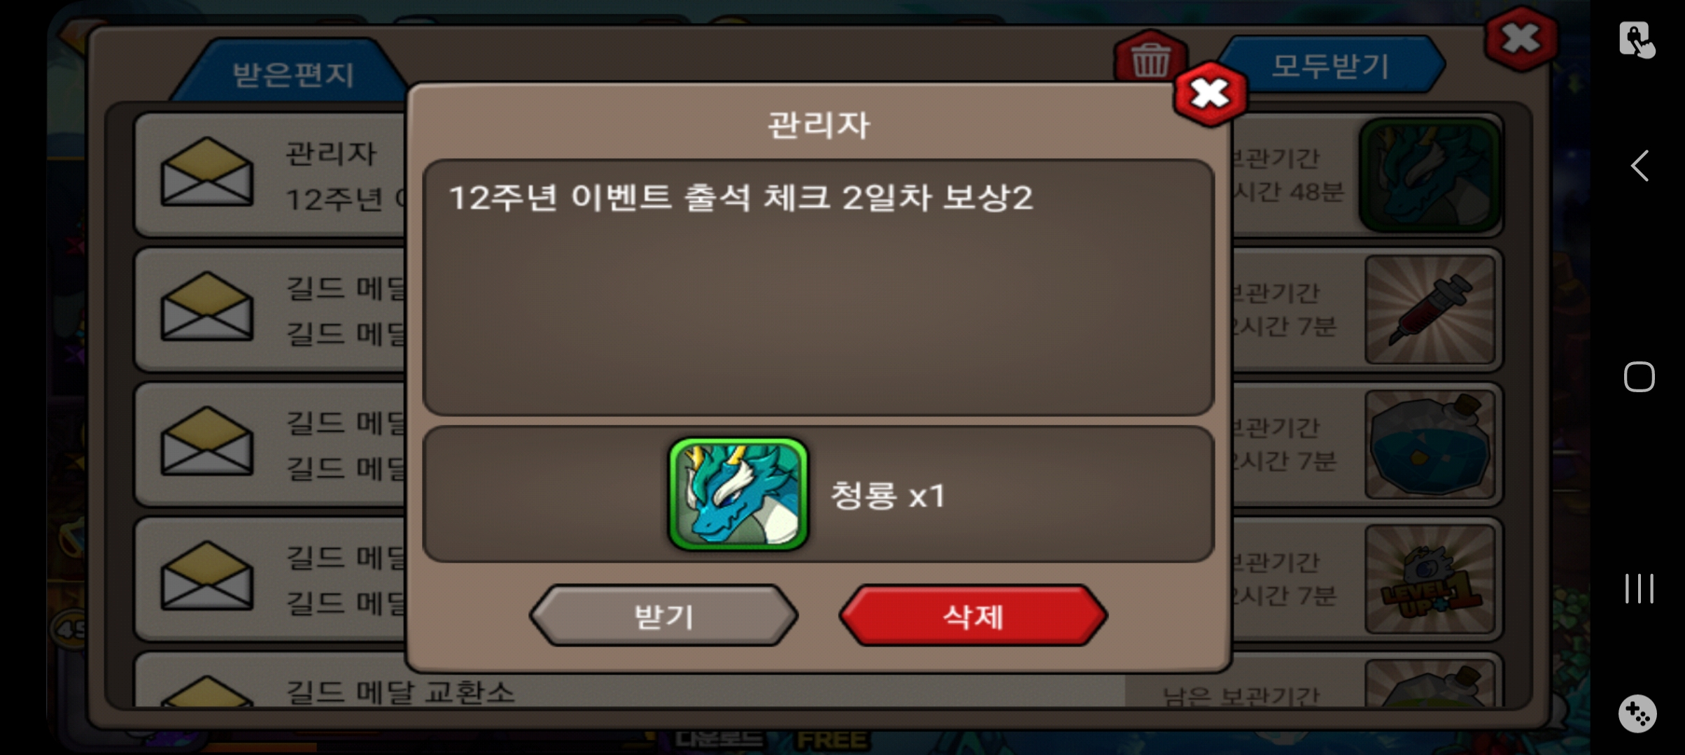
Task: Open the game controller tools icon
Action: (x=1637, y=714)
